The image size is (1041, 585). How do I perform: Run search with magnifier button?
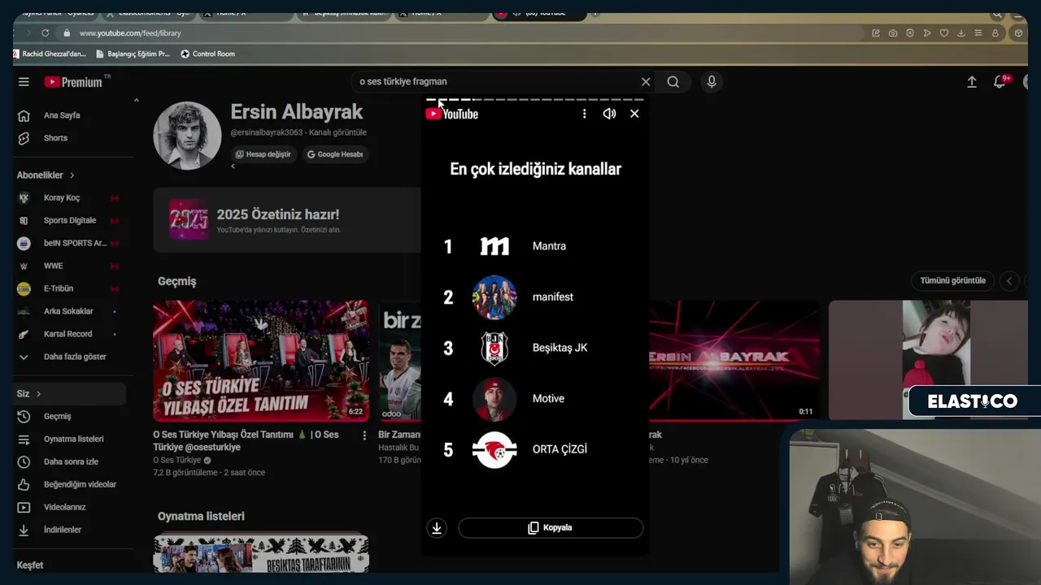pyautogui.click(x=673, y=82)
